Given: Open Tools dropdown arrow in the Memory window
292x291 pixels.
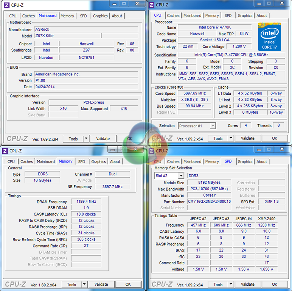Looking at the screenshot, I should [x=84, y=284].
